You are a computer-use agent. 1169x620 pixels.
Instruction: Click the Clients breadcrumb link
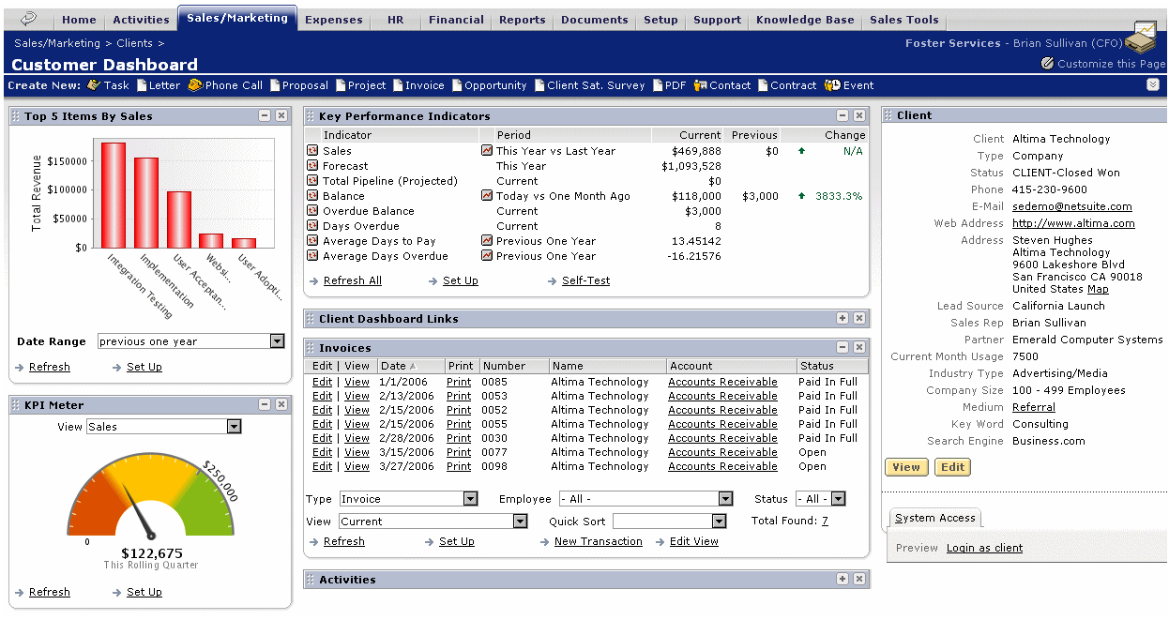[x=135, y=43]
